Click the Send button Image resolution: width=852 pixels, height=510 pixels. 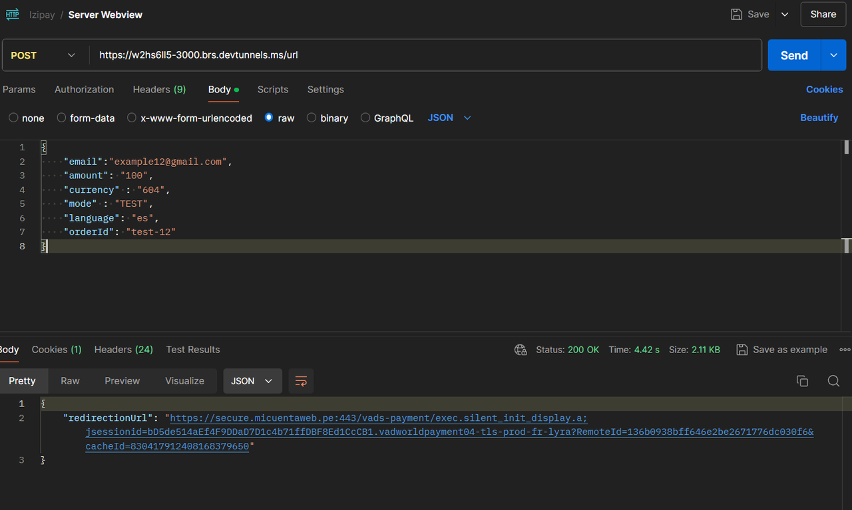point(794,55)
